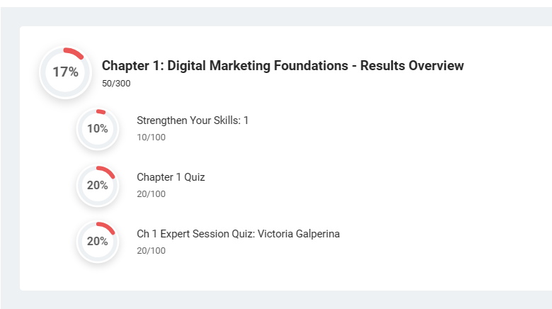Viewport: 552px width, 309px height.
Task: Click the red arc on Expert Session circle
Action: pyautogui.click(x=107, y=227)
